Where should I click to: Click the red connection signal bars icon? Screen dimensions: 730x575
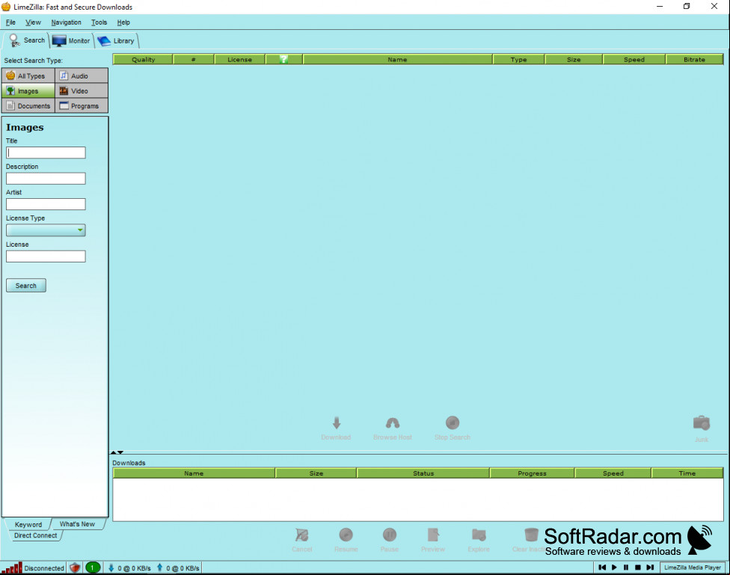click(12, 568)
